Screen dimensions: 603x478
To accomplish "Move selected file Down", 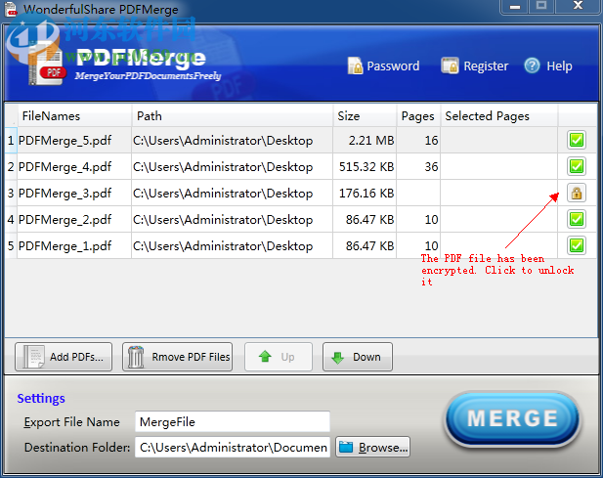I will click(x=358, y=357).
